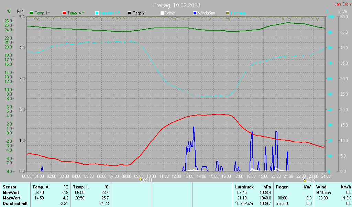
Task: Click the small blue gust spike near 01:10
Action: (42, 168)
